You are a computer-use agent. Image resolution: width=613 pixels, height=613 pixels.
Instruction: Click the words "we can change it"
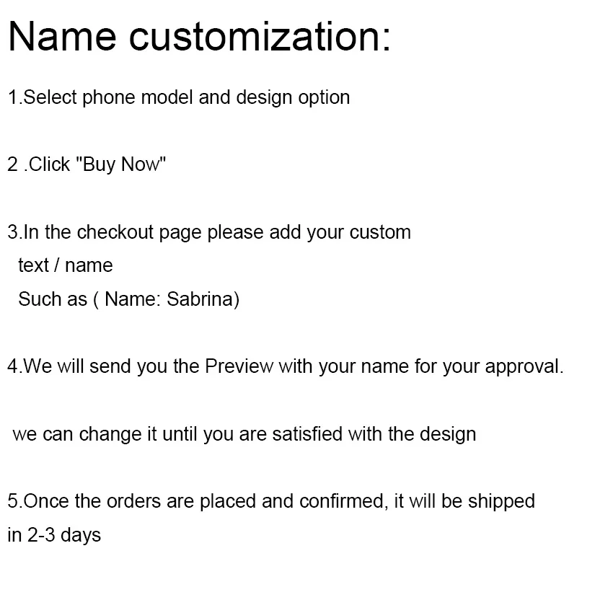pos(84,434)
